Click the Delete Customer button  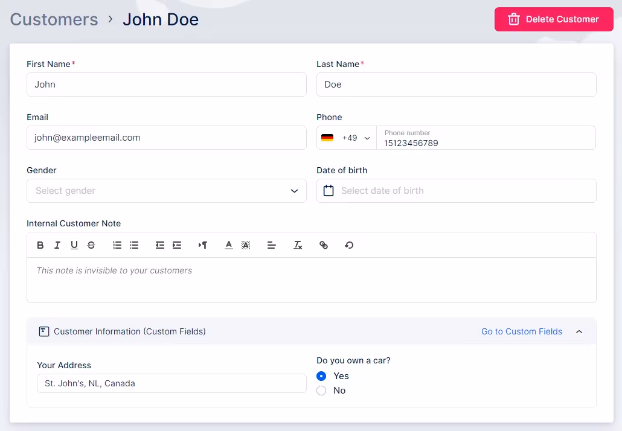coord(554,19)
